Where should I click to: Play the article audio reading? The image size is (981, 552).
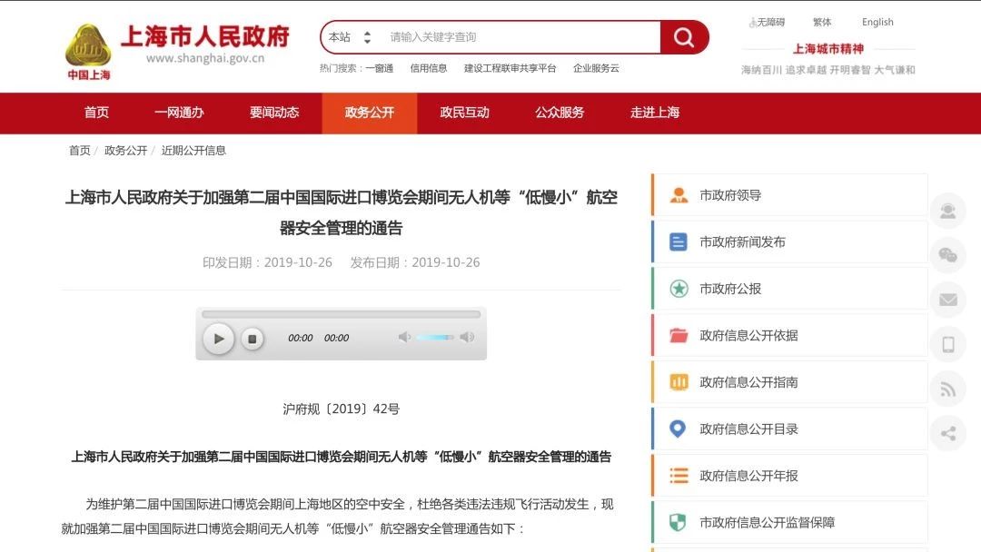218,339
